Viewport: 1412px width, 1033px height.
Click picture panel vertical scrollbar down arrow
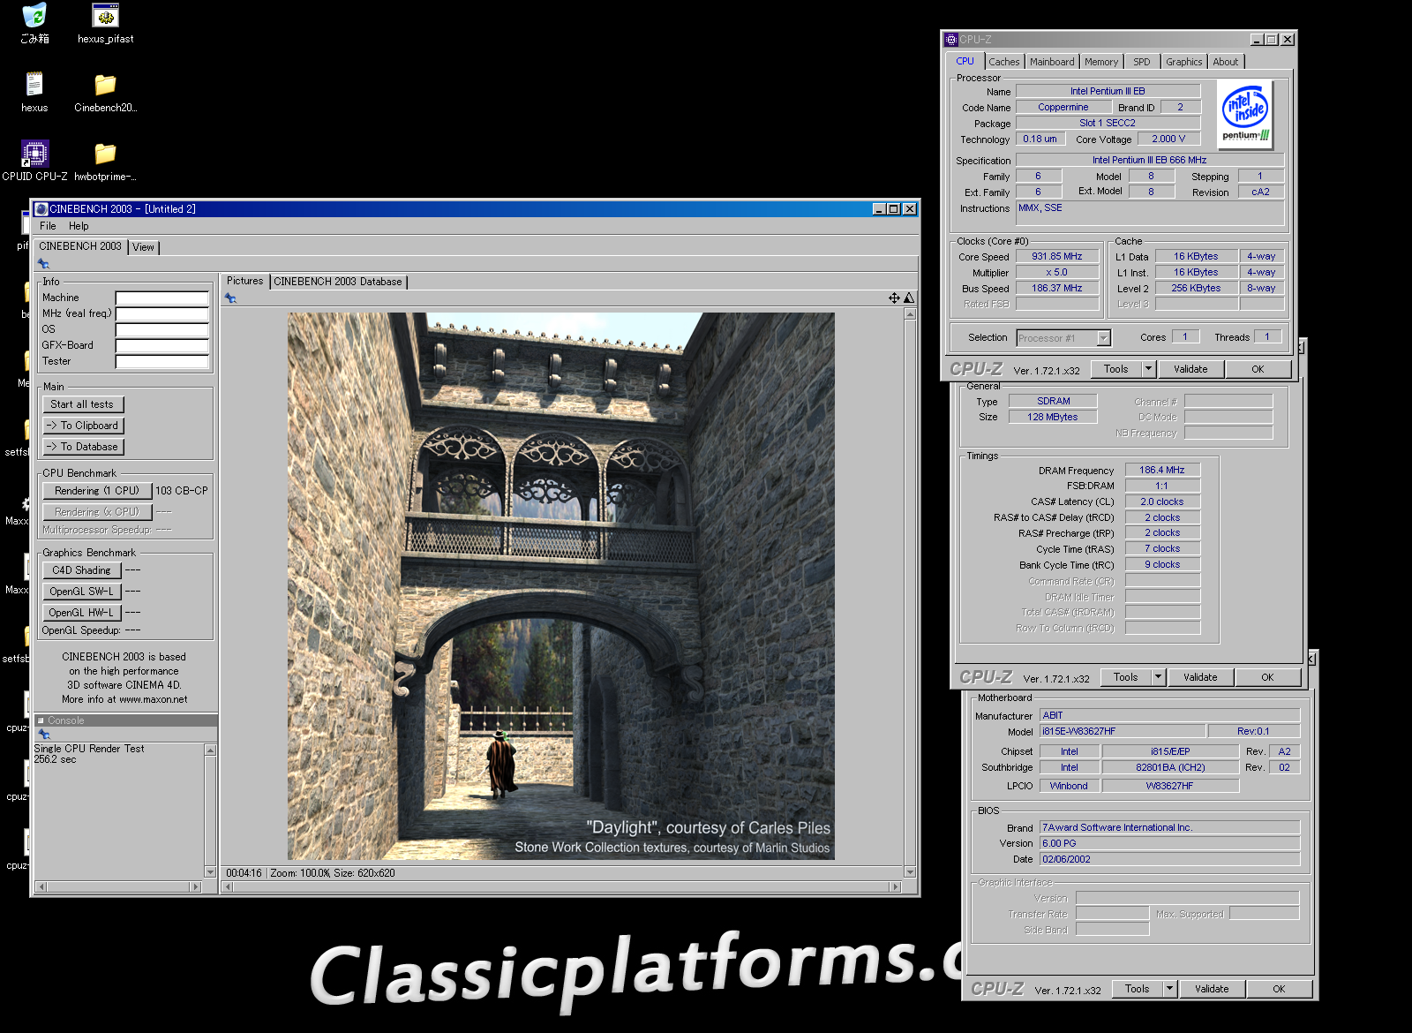[x=910, y=872]
